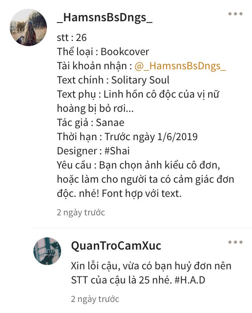Click the reply text 'Xin lỗi cậu'
The width and height of the screenshot is (252, 313).
click(151, 273)
